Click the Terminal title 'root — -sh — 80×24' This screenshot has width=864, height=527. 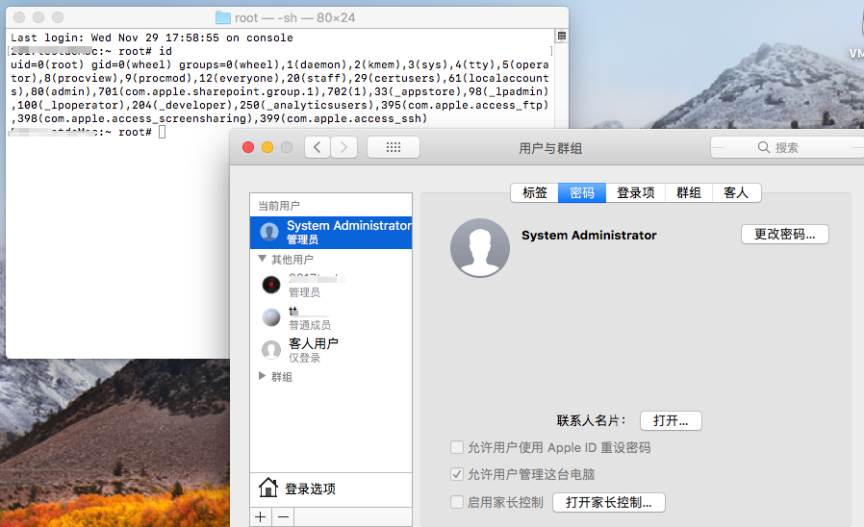(294, 17)
